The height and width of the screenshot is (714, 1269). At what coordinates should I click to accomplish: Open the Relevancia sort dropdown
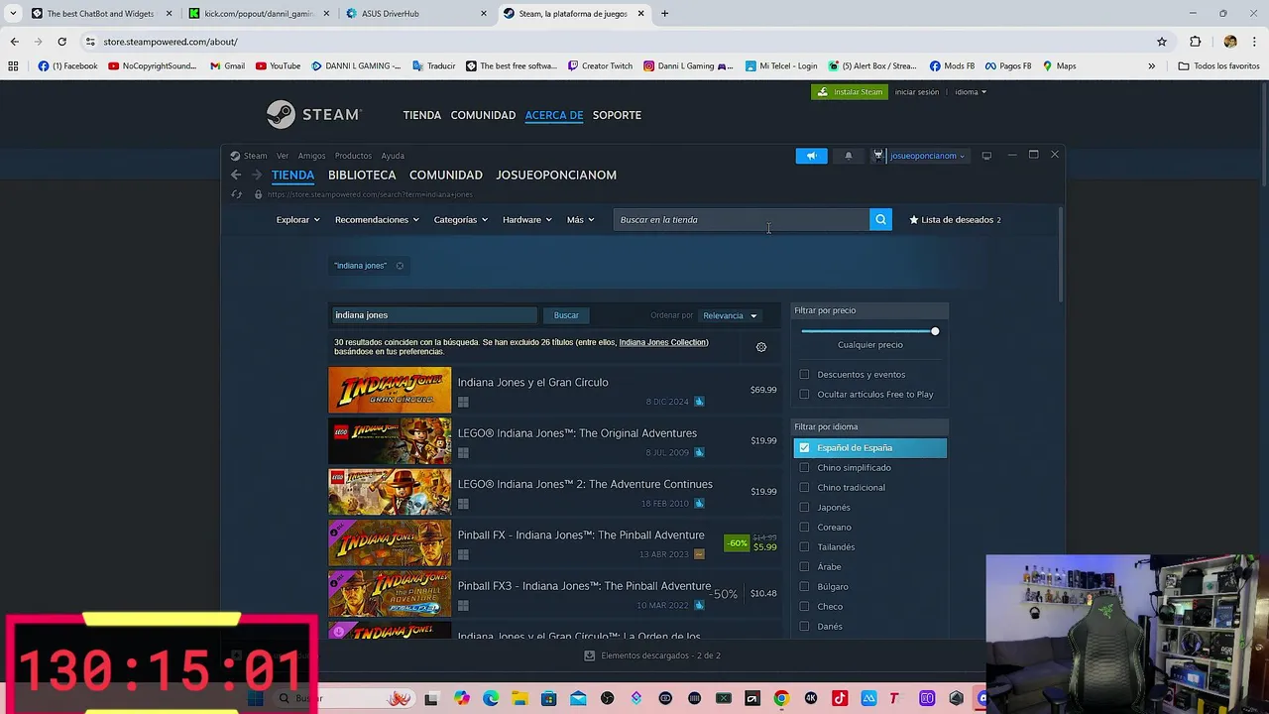(730, 315)
